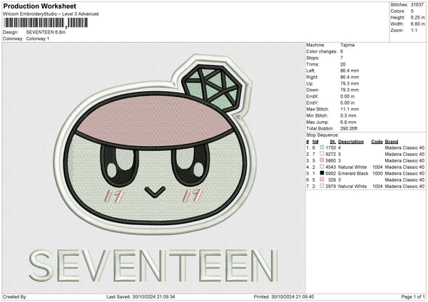Click code 1004 in stop row 4
The height and width of the screenshot is (302, 428).
377,167
